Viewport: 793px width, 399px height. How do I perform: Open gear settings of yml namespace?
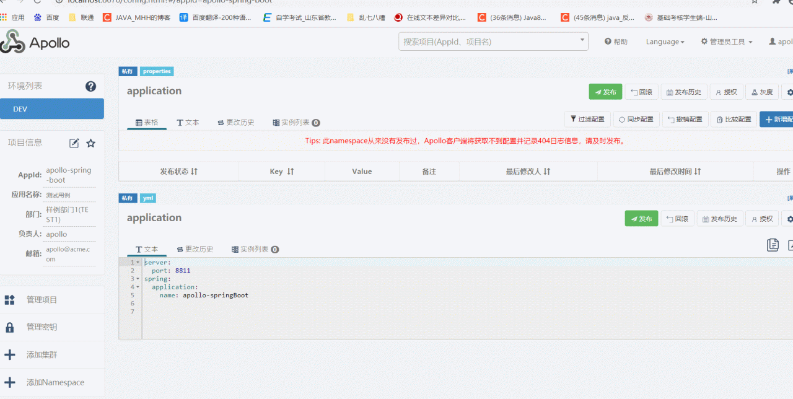pos(788,218)
